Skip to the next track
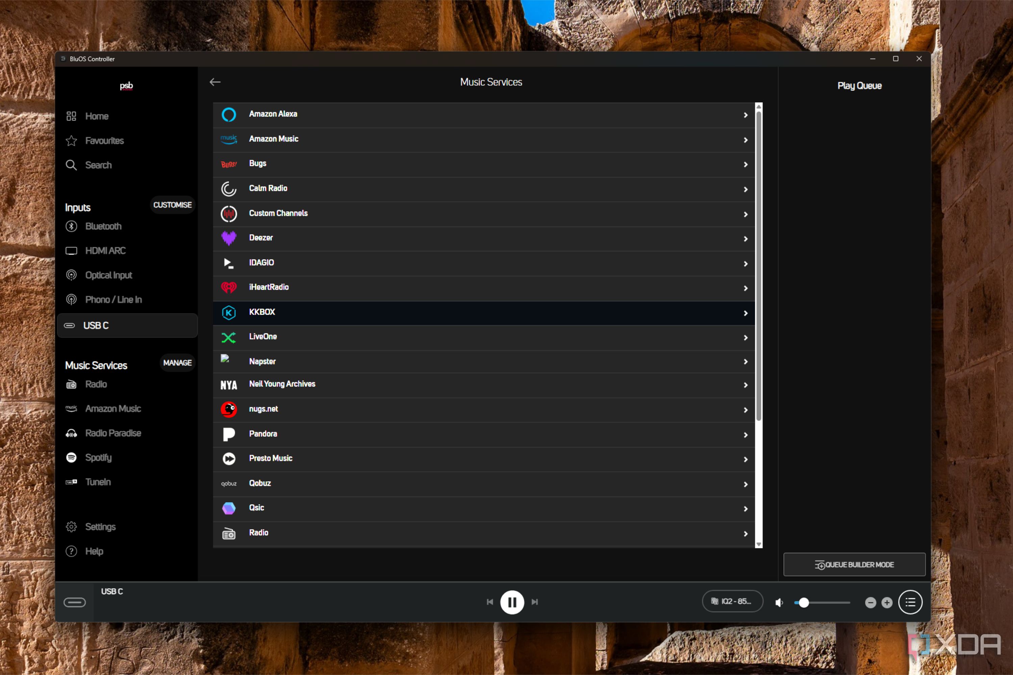The height and width of the screenshot is (675, 1013). click(x=535, y=602)
